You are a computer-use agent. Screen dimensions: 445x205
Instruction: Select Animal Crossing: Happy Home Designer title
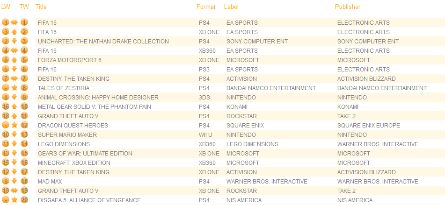point(98,98)
